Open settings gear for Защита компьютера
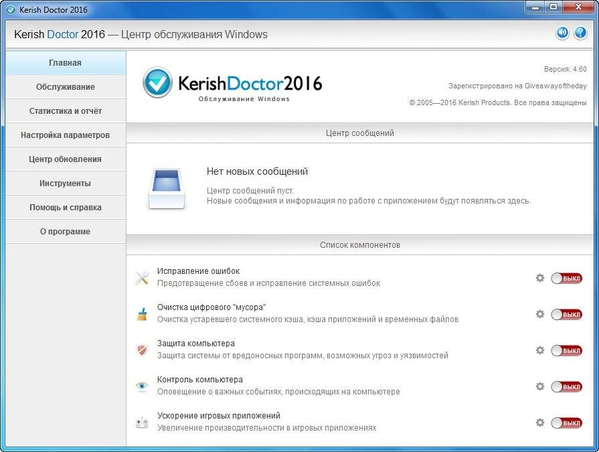Image resolution: width=599 pixels, height=452 pixels. (x=540, y=350)
